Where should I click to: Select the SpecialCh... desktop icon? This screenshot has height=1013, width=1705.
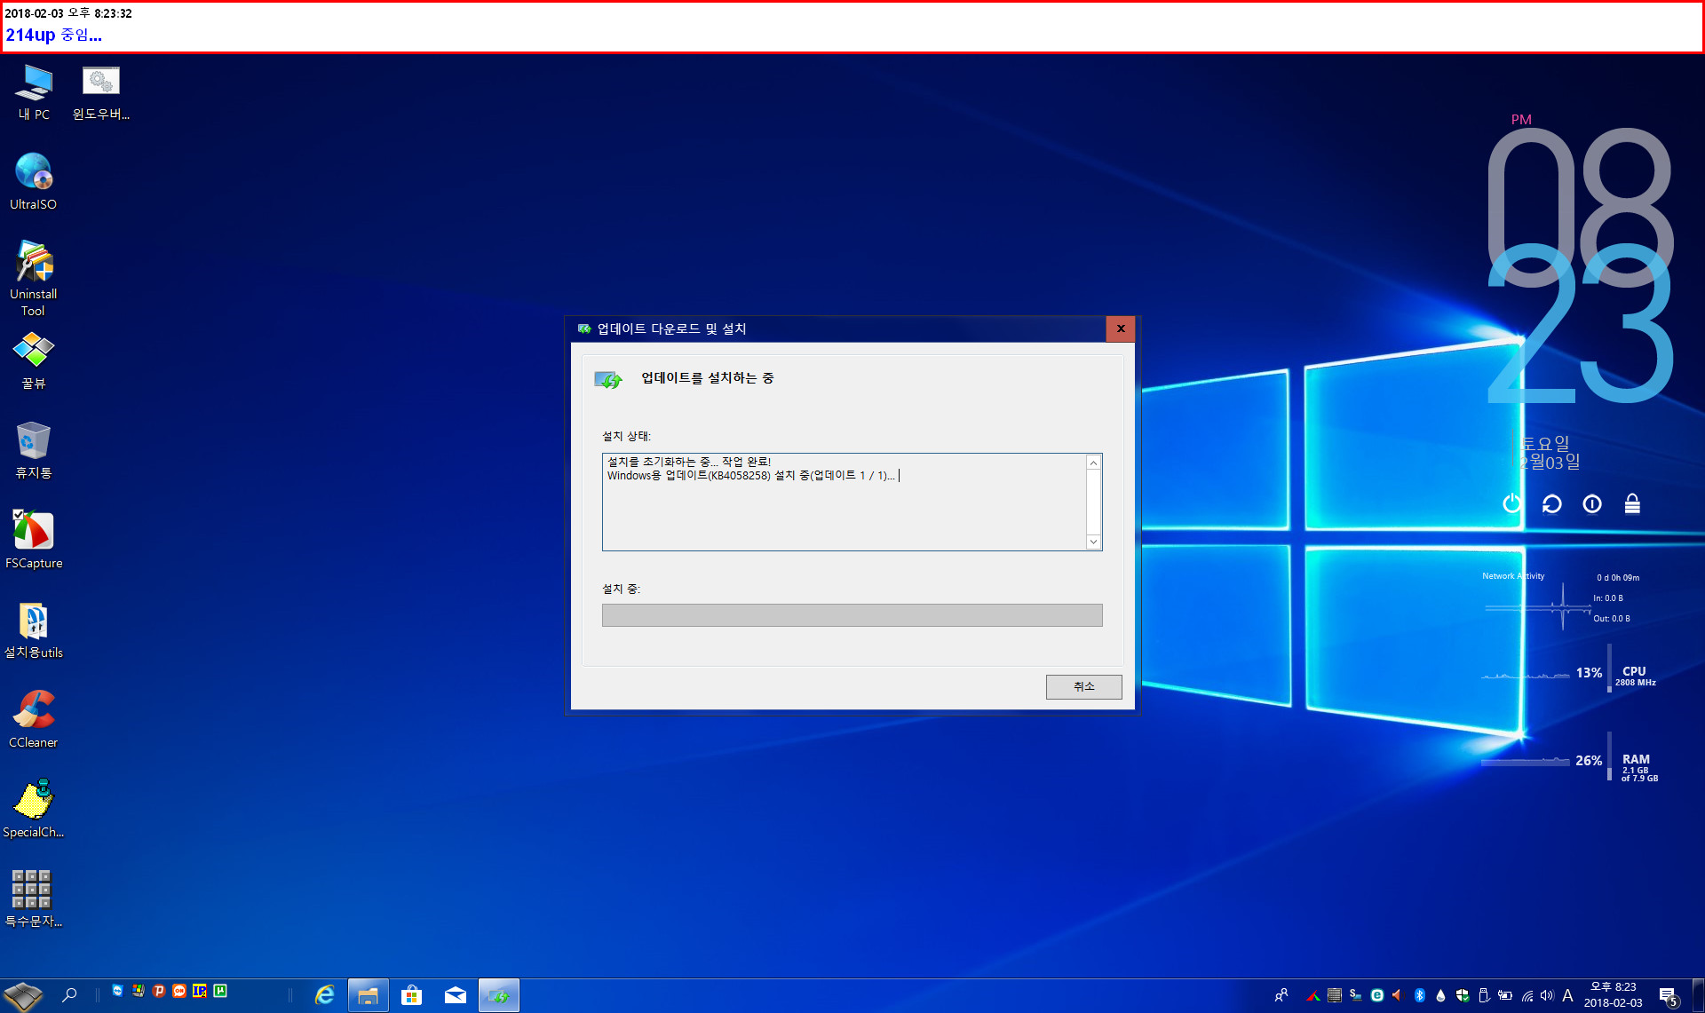click(34, 809)
